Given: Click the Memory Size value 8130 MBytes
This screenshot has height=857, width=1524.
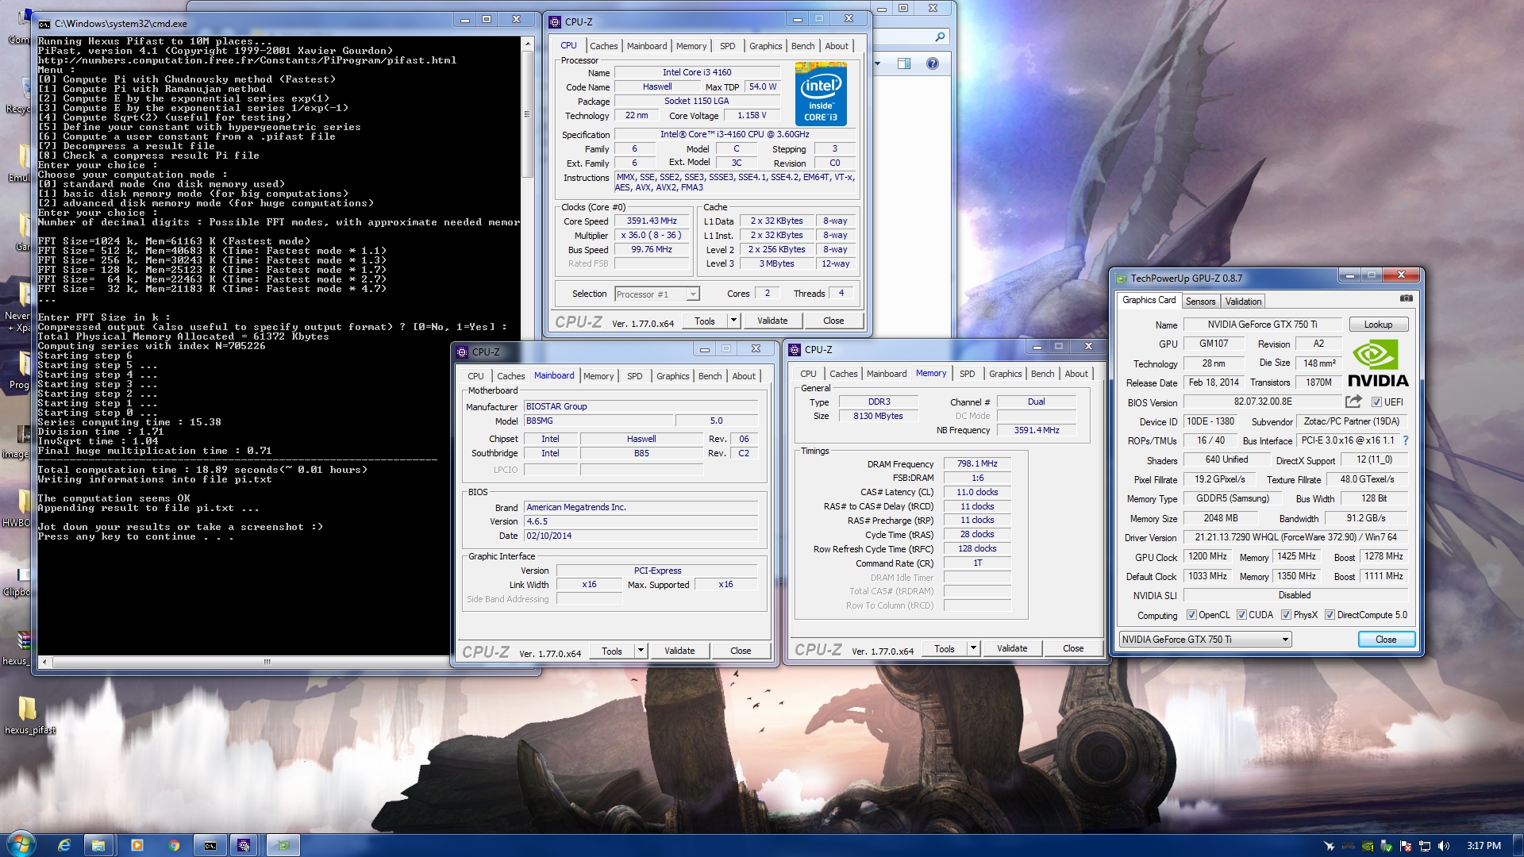Looking at the screenshot, I should coord(878,416).
